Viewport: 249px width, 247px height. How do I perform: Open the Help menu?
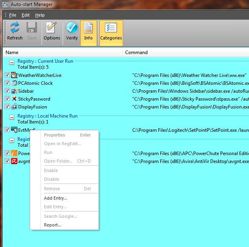[40, 15]
